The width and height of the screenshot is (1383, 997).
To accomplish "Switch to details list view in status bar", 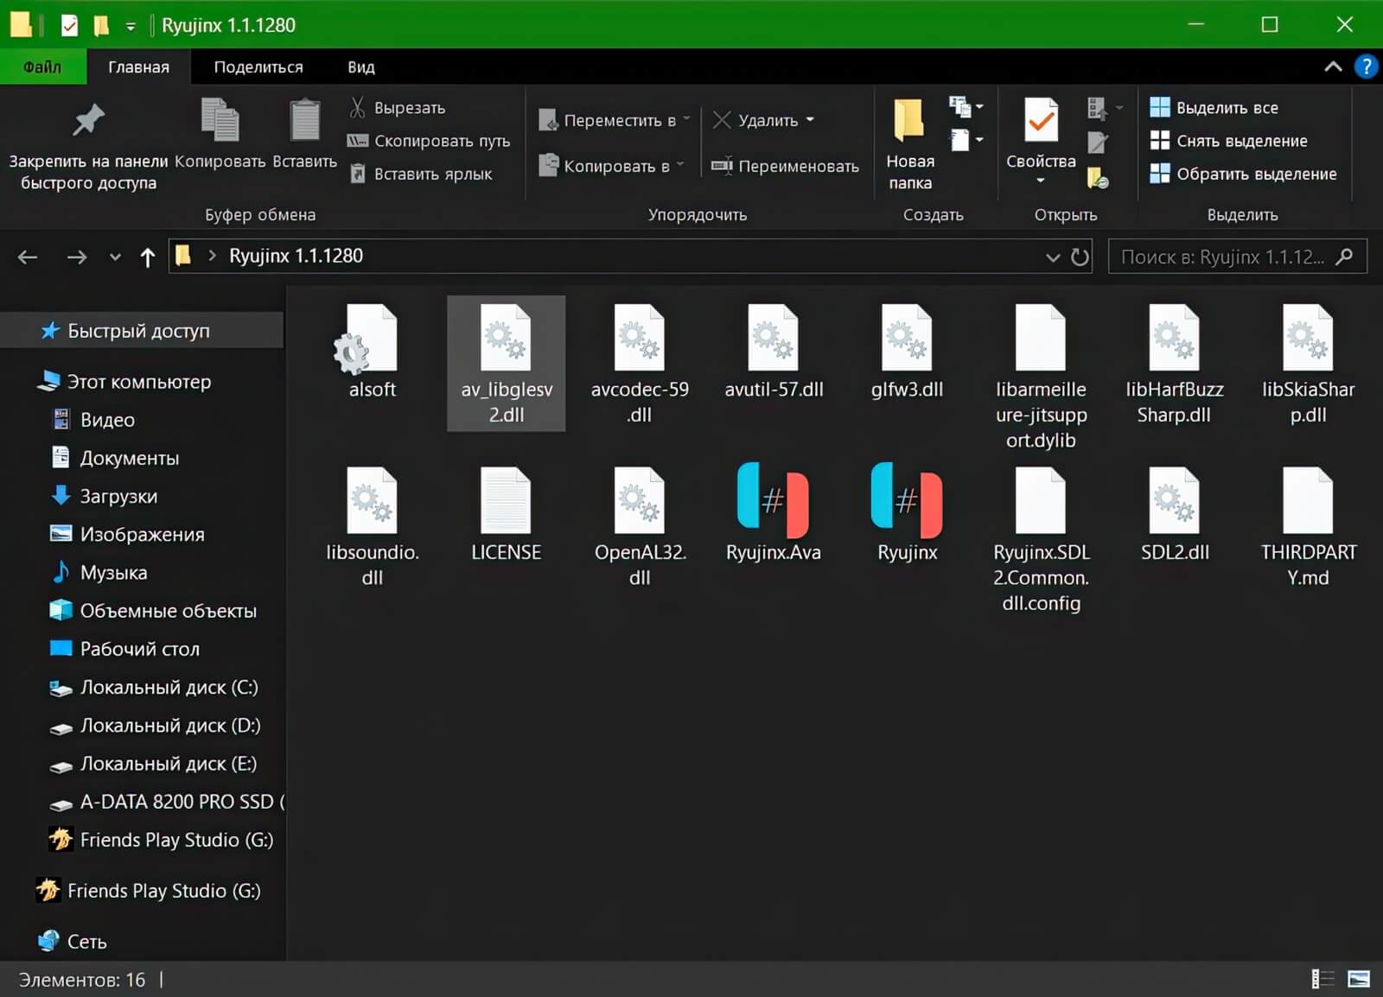I will coord(1322,979).
